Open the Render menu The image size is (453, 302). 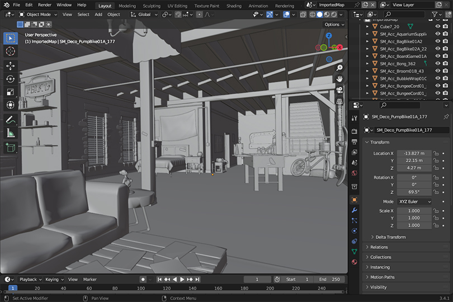pos(45,5)
